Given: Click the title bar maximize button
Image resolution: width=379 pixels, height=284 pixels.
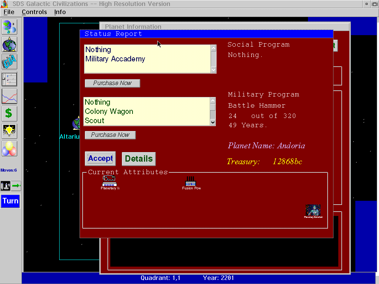Looking at the screenshot, I should pos(375,4).
